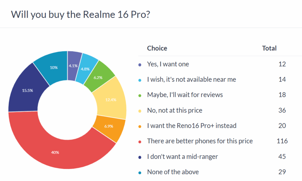Screen dimensions: 302x181
Task: Select "None of the above" legend row
Action: [173, 172]
